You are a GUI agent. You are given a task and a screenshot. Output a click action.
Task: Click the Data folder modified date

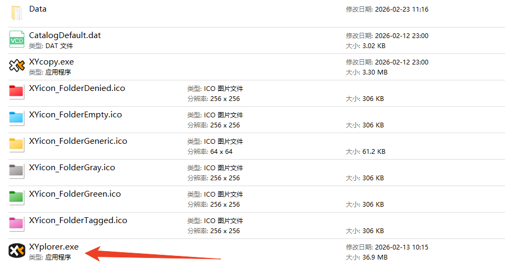401,10
